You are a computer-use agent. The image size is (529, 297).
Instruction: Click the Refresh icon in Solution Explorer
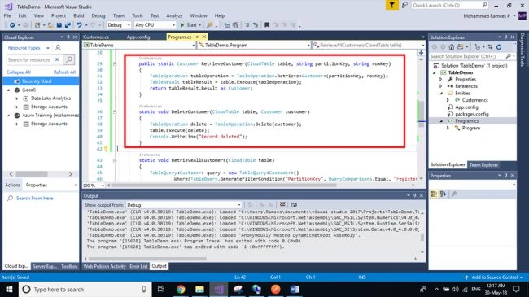(499, 47)
